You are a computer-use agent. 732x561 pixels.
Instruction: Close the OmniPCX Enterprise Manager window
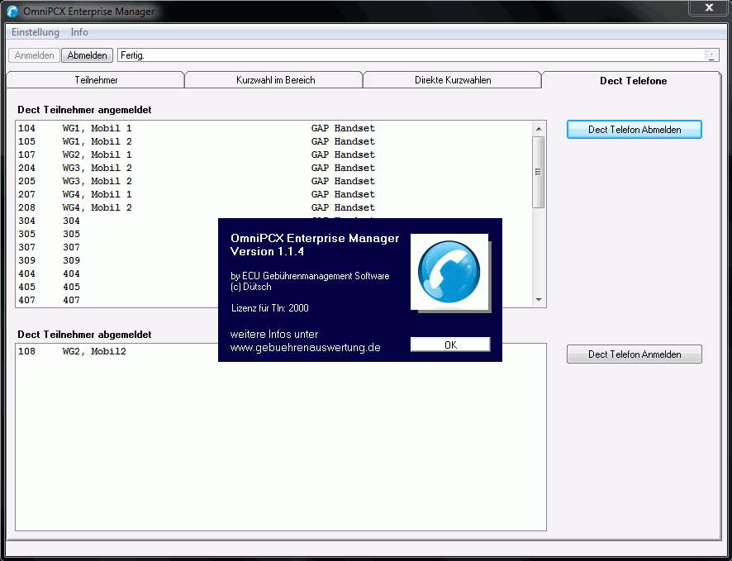pos(709,7)
